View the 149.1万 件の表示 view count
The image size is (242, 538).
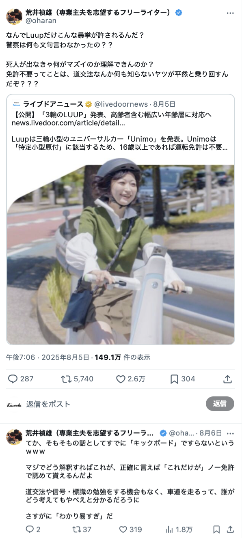(x=123, y=357)
